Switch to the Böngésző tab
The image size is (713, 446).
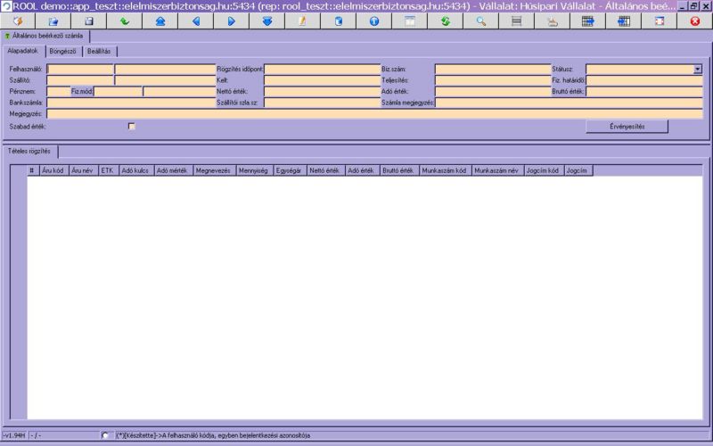click(x=61, y=51)
